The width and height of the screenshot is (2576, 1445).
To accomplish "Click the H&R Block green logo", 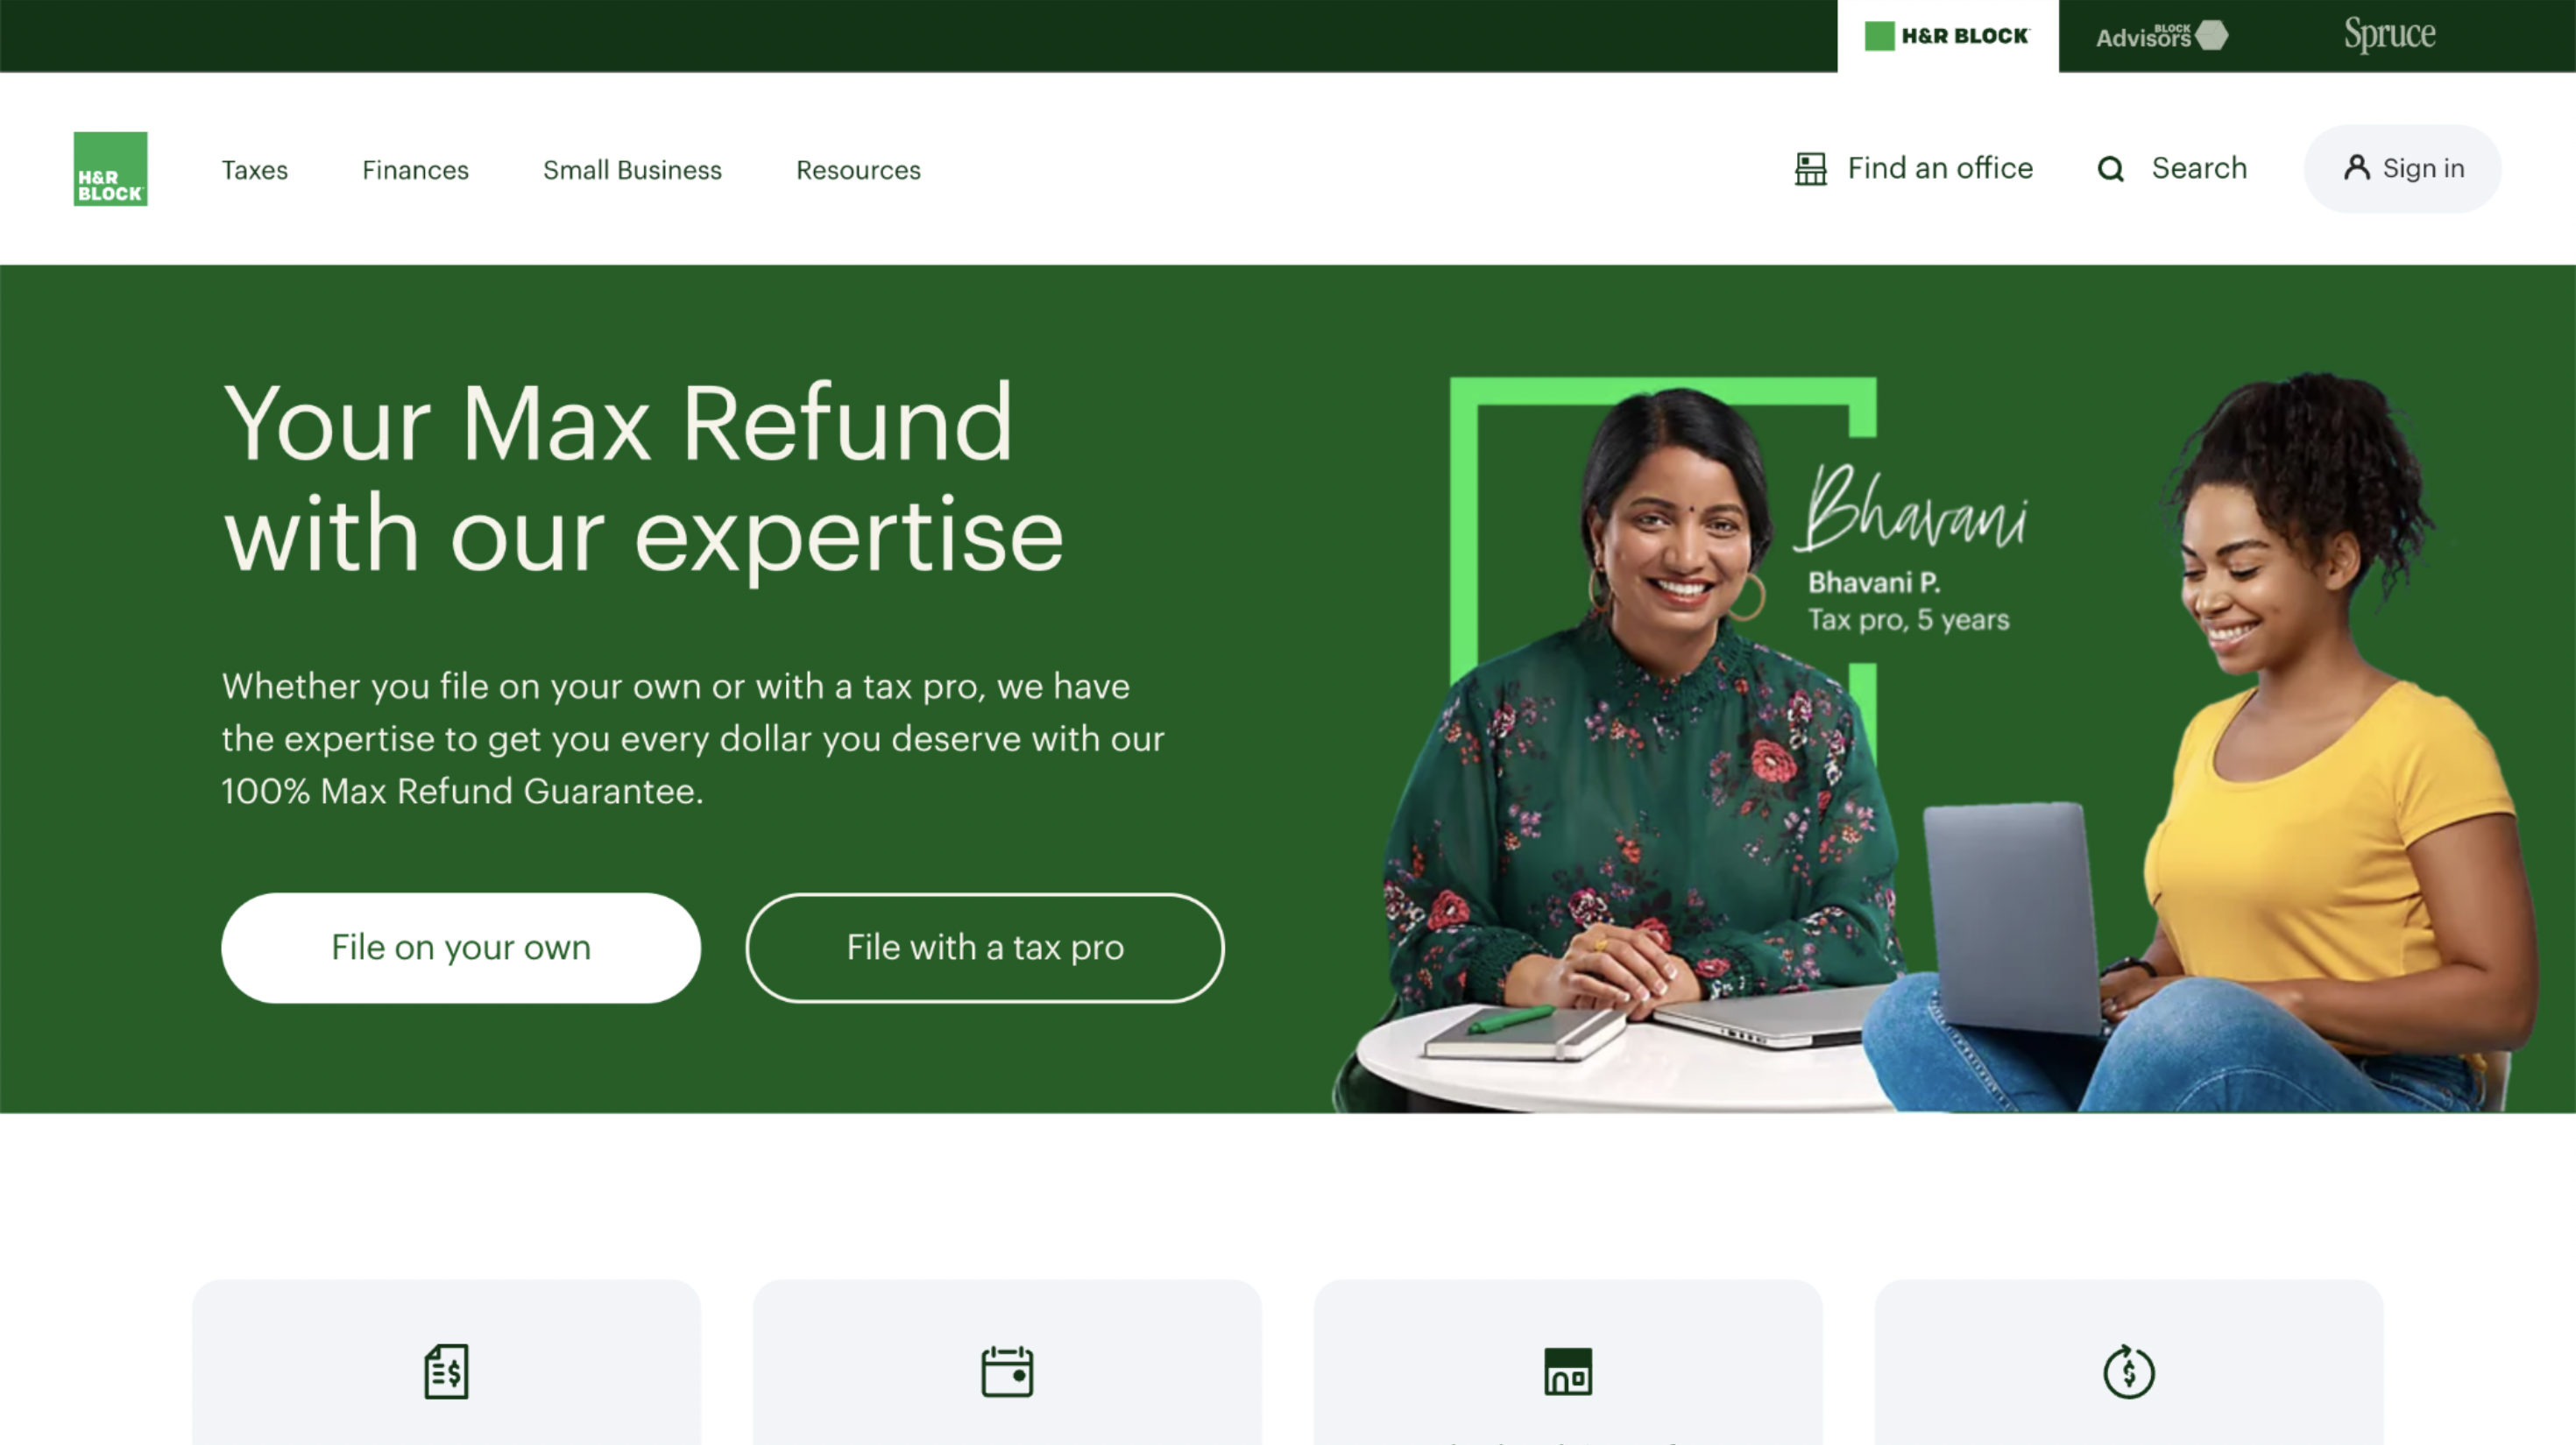I will tap(110, 169).
